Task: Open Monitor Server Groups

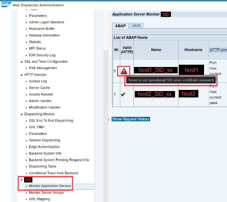Action: (46, 193)
